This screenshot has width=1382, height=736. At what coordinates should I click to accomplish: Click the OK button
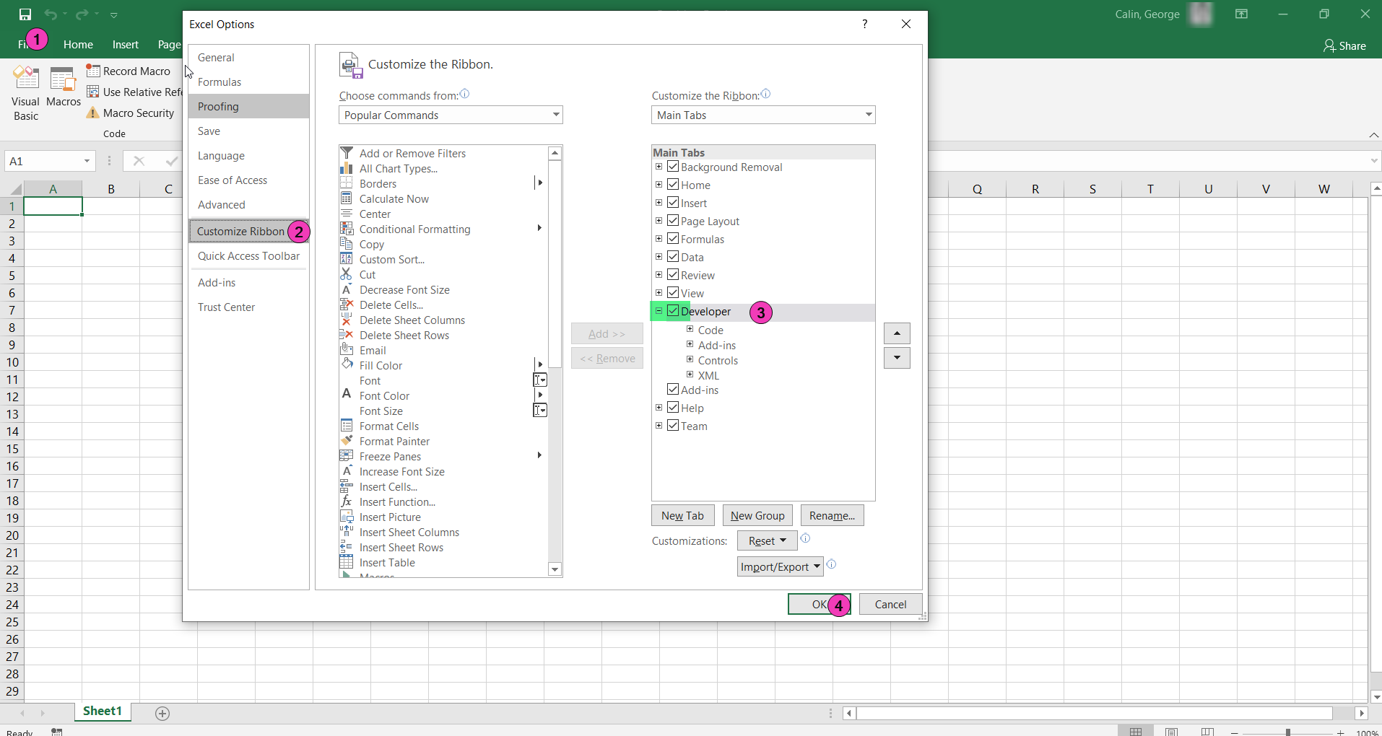coord(819,605)
